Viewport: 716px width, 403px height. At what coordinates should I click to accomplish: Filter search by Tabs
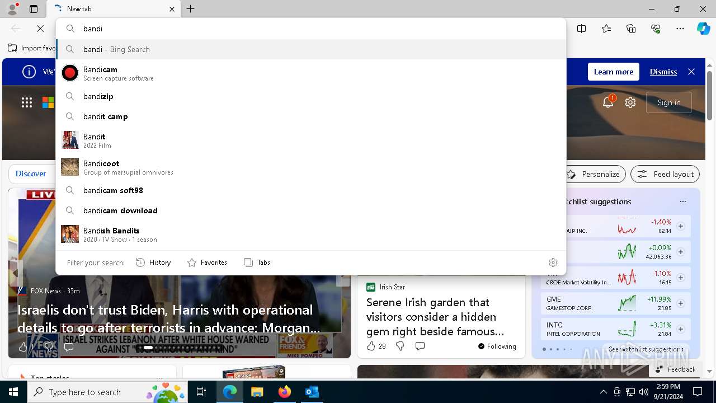[257, 263]
